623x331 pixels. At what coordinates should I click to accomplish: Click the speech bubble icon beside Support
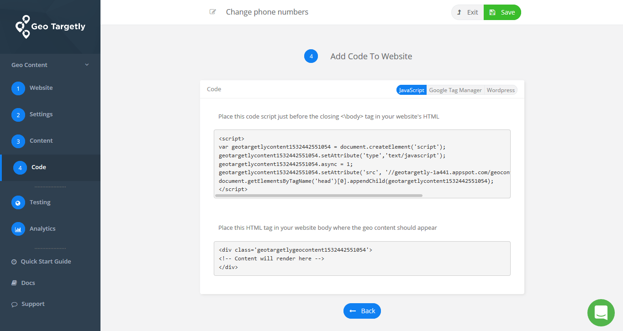14,304
